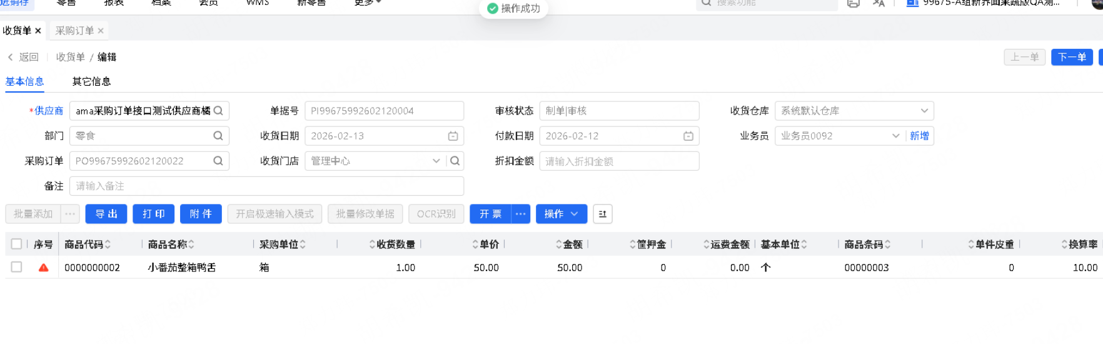The width and height of the screenshot is (1103, 344).
Task: Sort by the 商品条码 column
Action: [888, 245]
